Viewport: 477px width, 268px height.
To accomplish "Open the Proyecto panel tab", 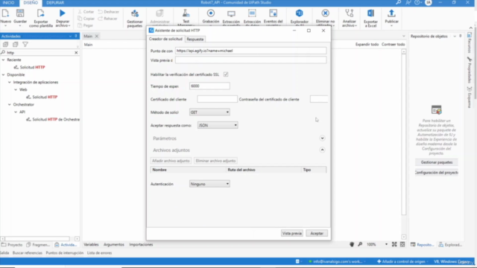I will pos(12,245).
